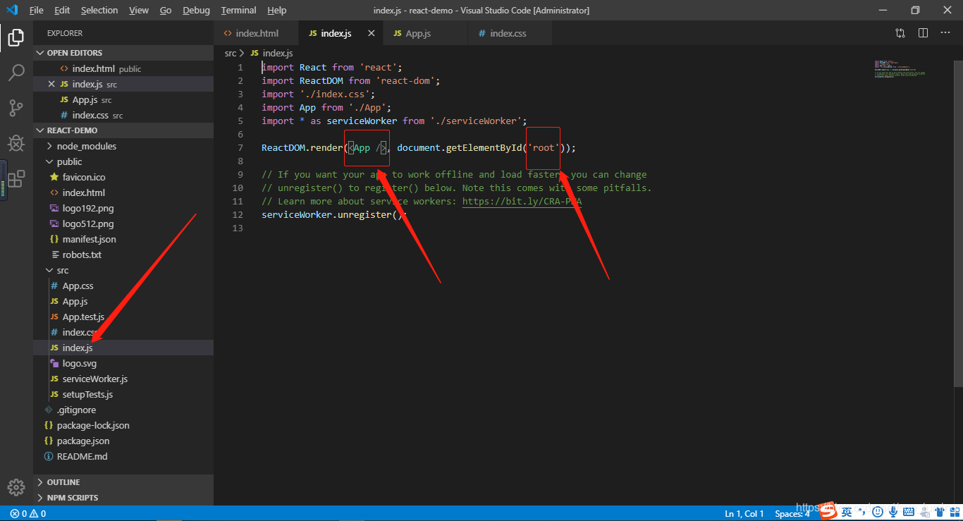Open the View menu
963x521 pixels.
pos(139,10)
